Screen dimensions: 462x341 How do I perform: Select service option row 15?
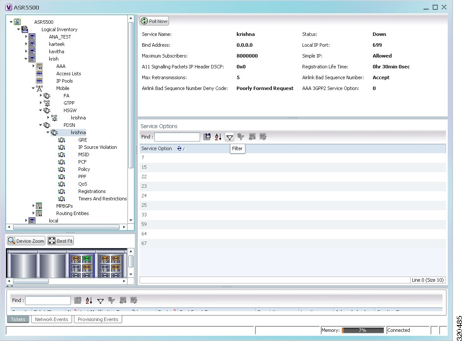tap(293, 167)
